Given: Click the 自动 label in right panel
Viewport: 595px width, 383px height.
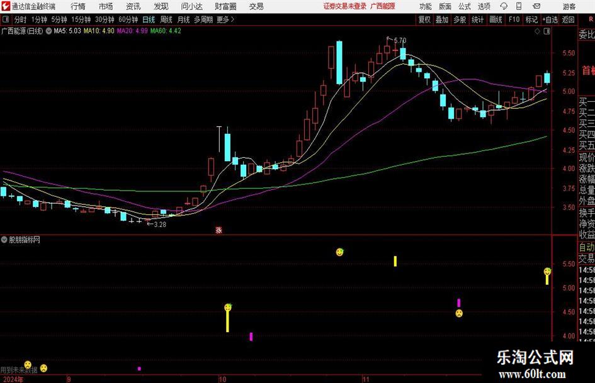Looking at the screenshot, I should coord(587,248).
